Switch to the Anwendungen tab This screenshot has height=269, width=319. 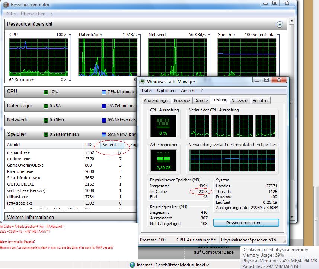157,101
